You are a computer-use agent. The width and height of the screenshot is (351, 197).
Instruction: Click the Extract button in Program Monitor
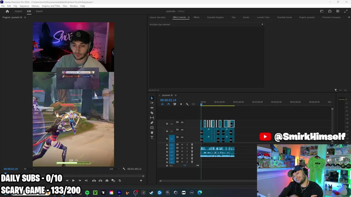[x=100, y=181]
